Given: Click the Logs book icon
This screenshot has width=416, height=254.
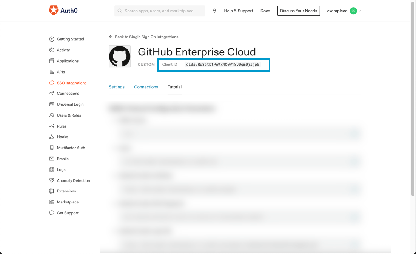Looking at the screenshot, I should pos(52,169).
